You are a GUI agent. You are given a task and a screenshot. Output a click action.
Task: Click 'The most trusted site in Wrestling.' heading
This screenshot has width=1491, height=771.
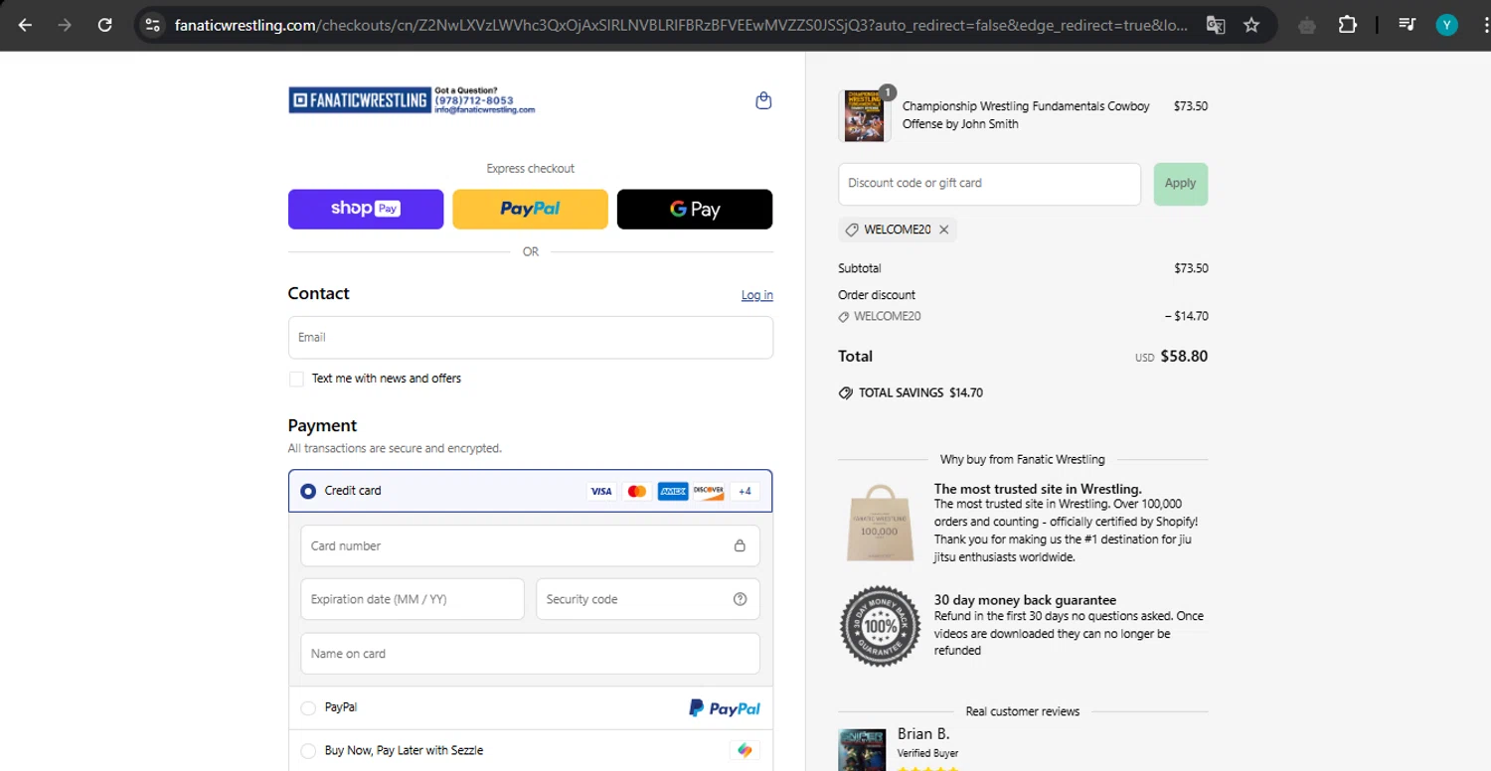(1038, 489)
